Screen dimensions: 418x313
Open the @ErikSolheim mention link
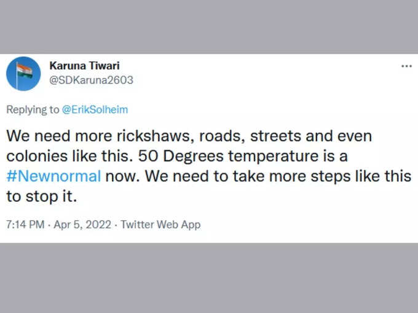tap(95, 110)
